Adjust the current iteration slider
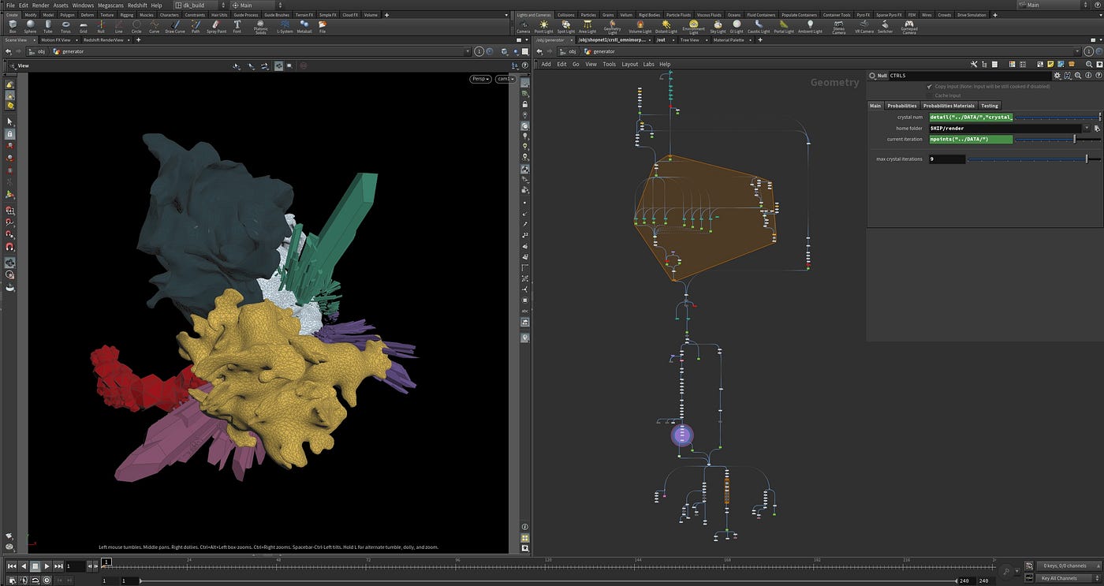This screenshot has width=1104, height=586. tap(1057, 139)
